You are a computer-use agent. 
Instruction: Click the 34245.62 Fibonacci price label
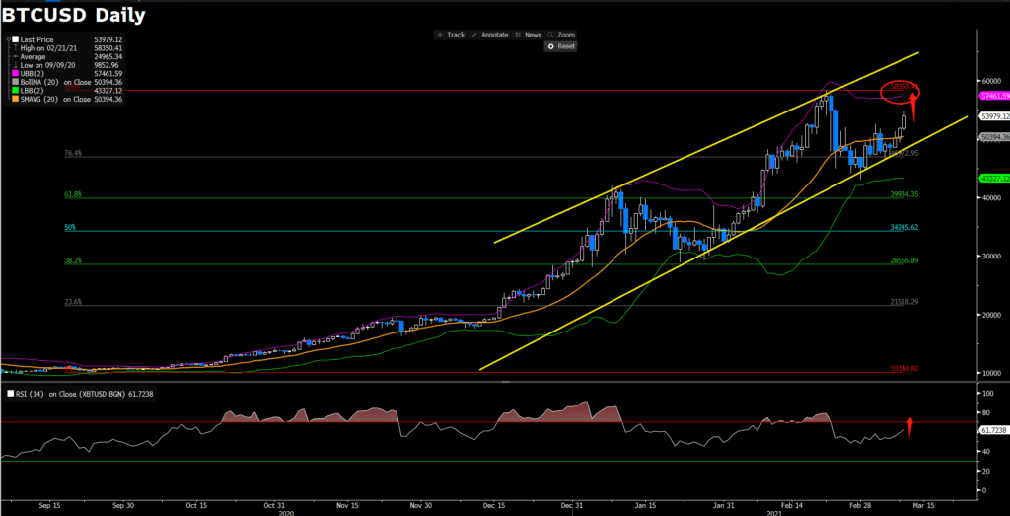tap(903, 227)
